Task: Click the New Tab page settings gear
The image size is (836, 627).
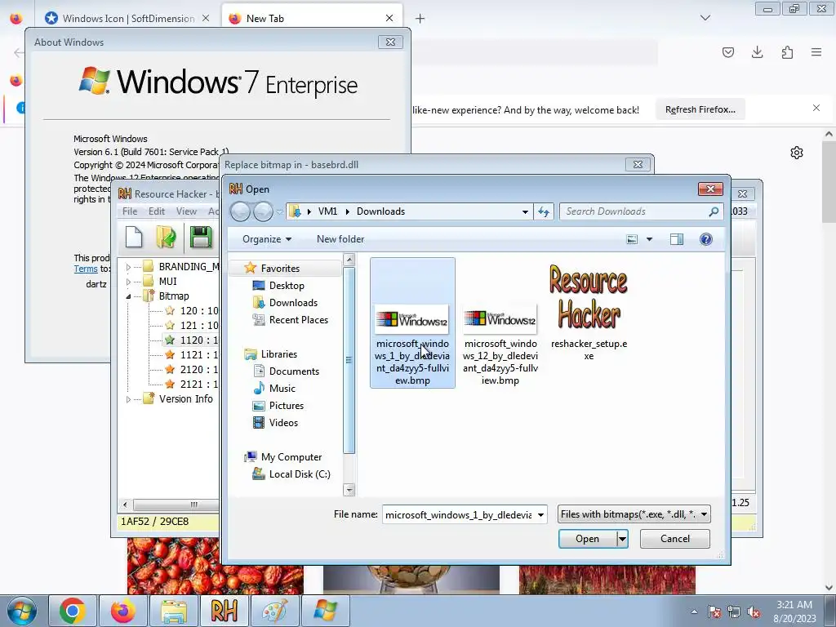Action: click(797, 153)
